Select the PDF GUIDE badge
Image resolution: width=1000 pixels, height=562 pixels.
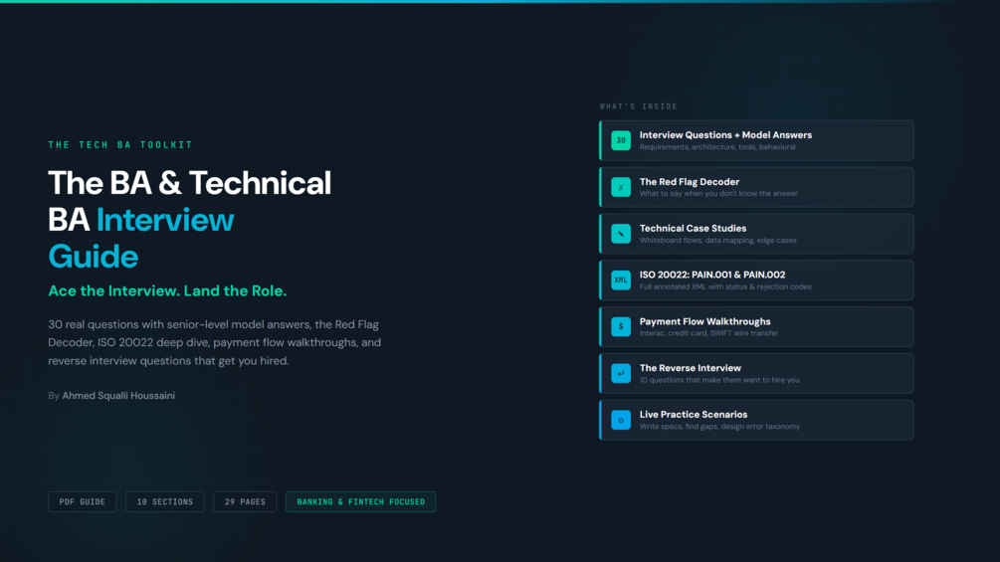click(83, 501)
